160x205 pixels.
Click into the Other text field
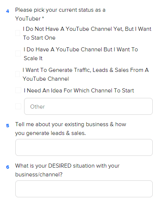point(88,106)
